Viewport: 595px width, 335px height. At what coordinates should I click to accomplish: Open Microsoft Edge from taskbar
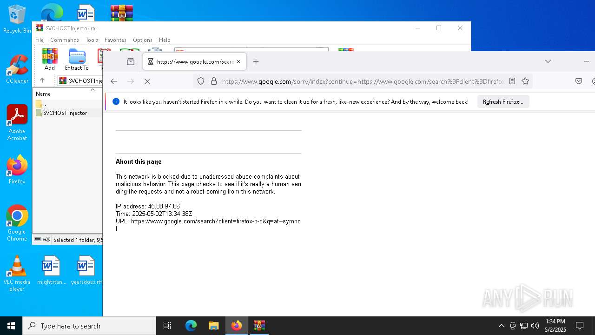pos(191,326)
